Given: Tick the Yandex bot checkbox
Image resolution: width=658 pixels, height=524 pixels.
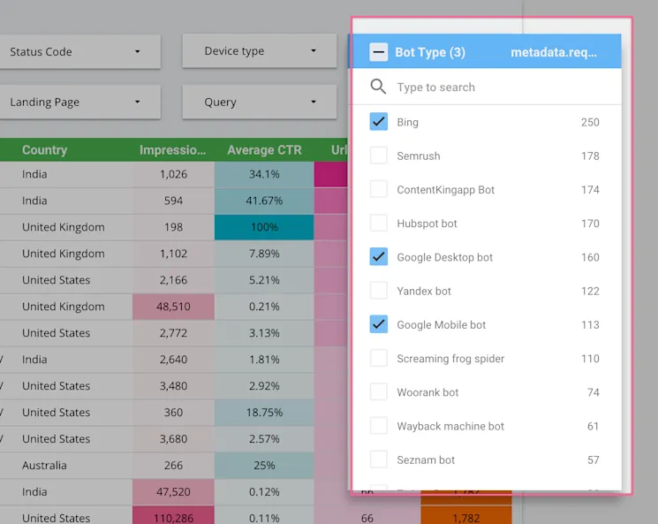Looking at the screenshot, I should click(379, 291).
